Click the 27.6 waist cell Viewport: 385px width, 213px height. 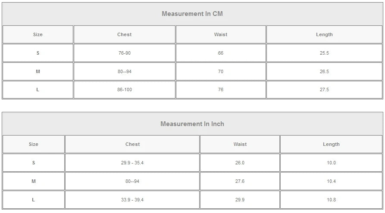(240, 182)
